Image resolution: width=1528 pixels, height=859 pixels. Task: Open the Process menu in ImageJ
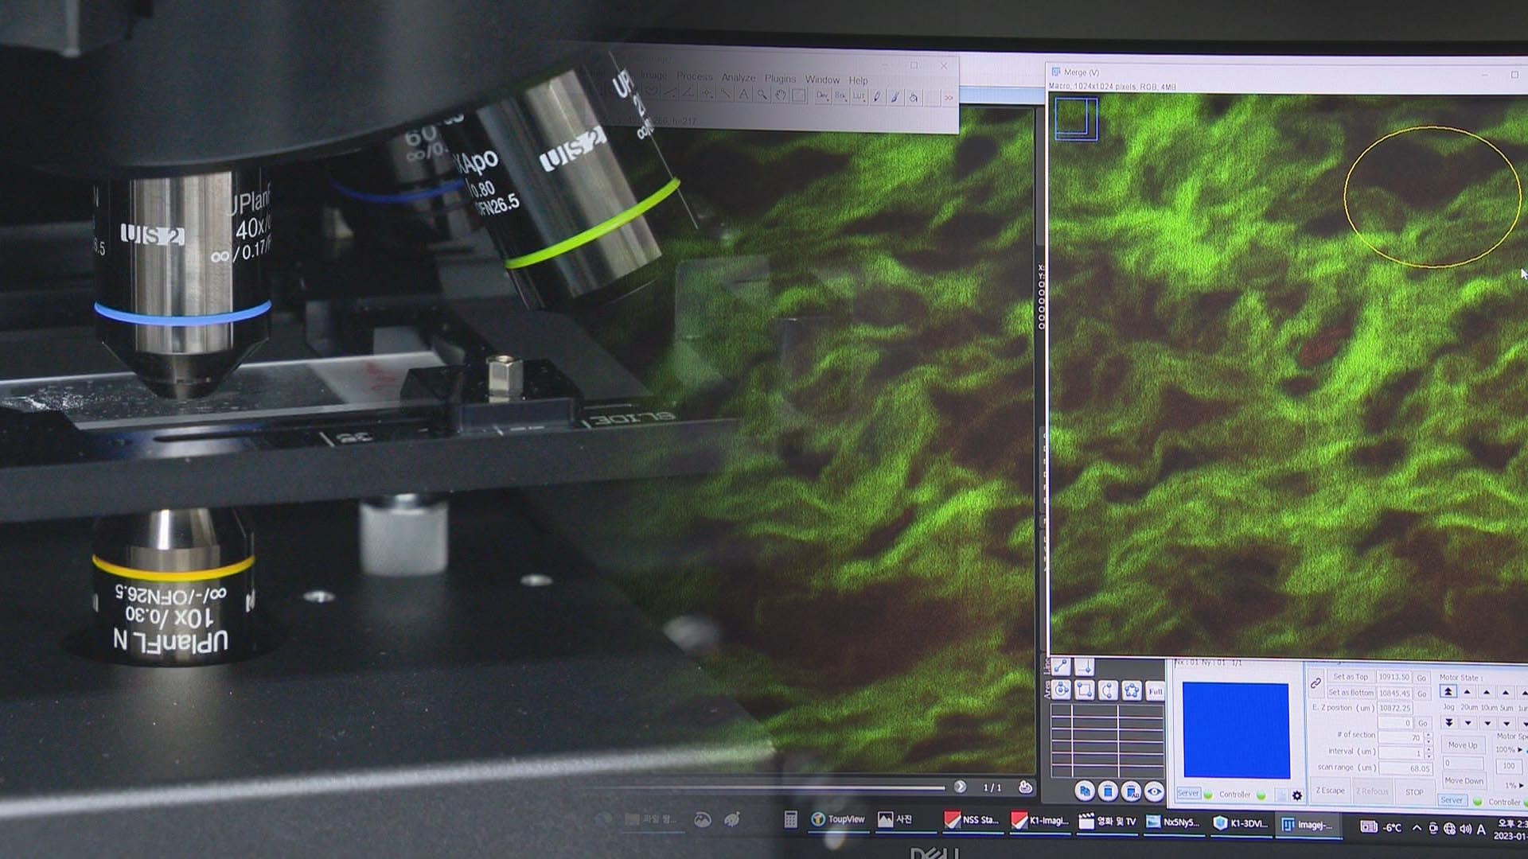click(x=695, y=76)
